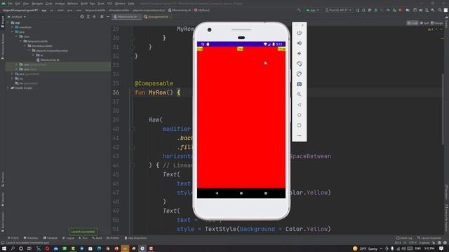
Task: Switch editor to Design view mode
Action: (436, 23)
